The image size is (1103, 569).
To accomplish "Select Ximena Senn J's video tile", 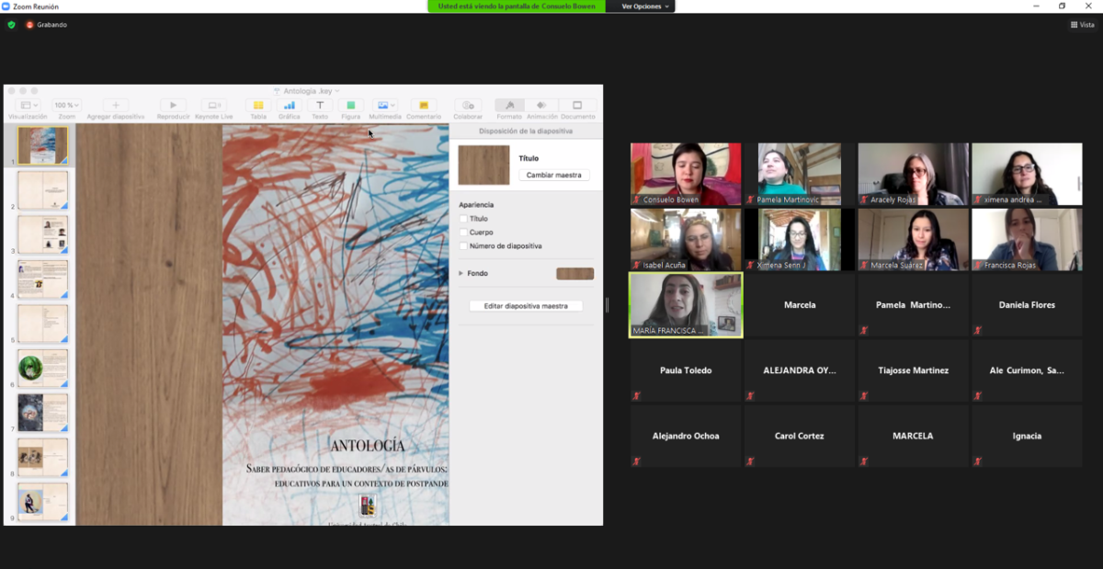I will coord(799,240).
